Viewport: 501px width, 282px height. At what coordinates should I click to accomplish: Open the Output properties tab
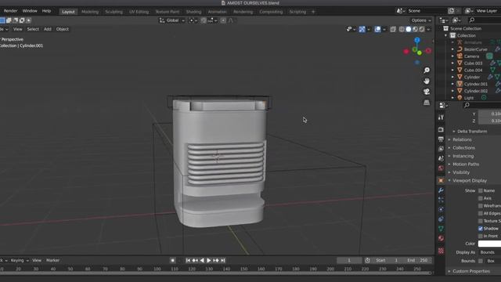(x=441, y=139)
